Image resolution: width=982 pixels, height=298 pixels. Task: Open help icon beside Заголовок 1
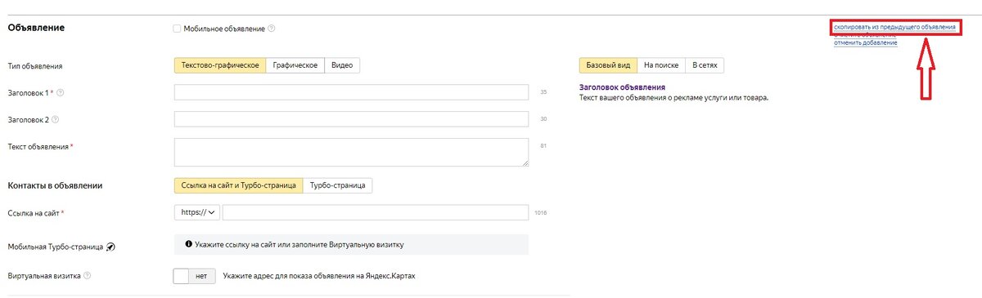(x=61, y=92)
